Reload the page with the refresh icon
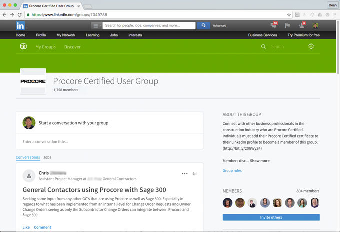 click(x=19, y=15)
